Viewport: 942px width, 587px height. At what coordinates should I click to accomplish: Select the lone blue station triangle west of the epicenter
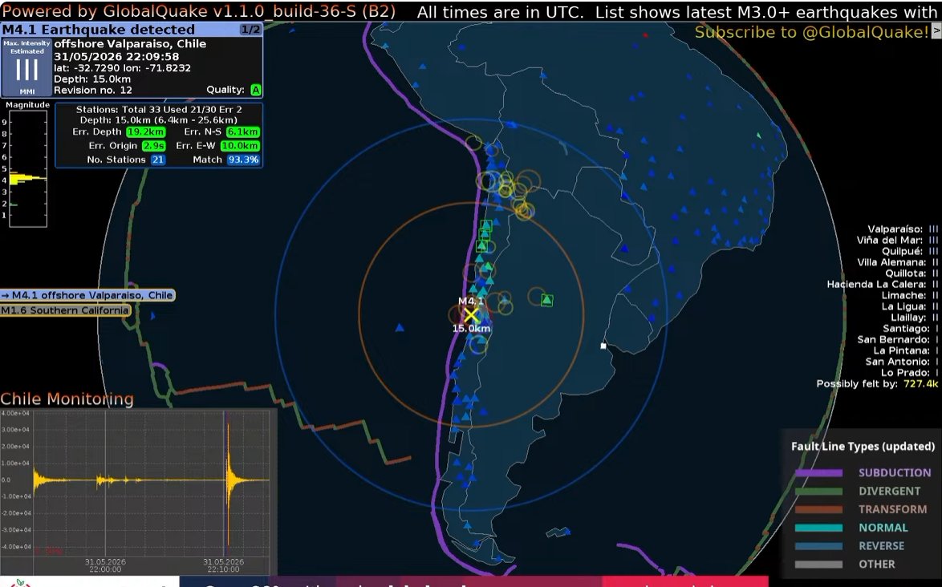(400, 327)
